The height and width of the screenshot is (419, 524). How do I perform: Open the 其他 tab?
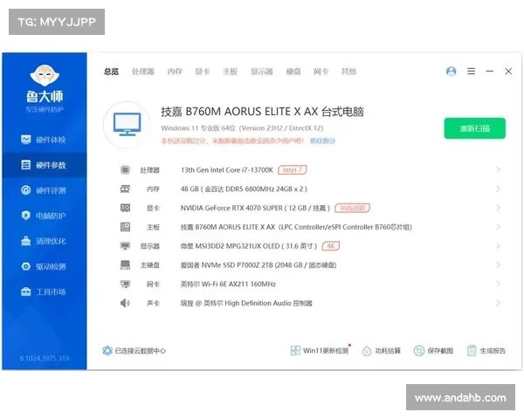[x=348, y=72]
